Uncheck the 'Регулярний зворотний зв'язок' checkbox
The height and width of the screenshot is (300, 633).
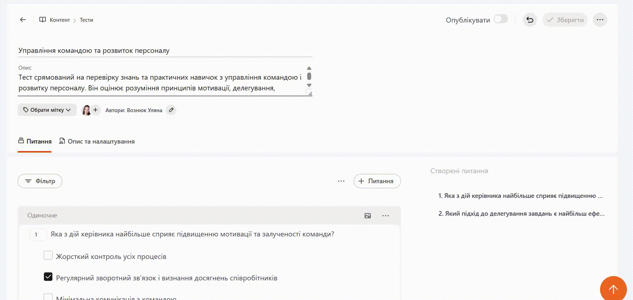click(x=48, y=277)
